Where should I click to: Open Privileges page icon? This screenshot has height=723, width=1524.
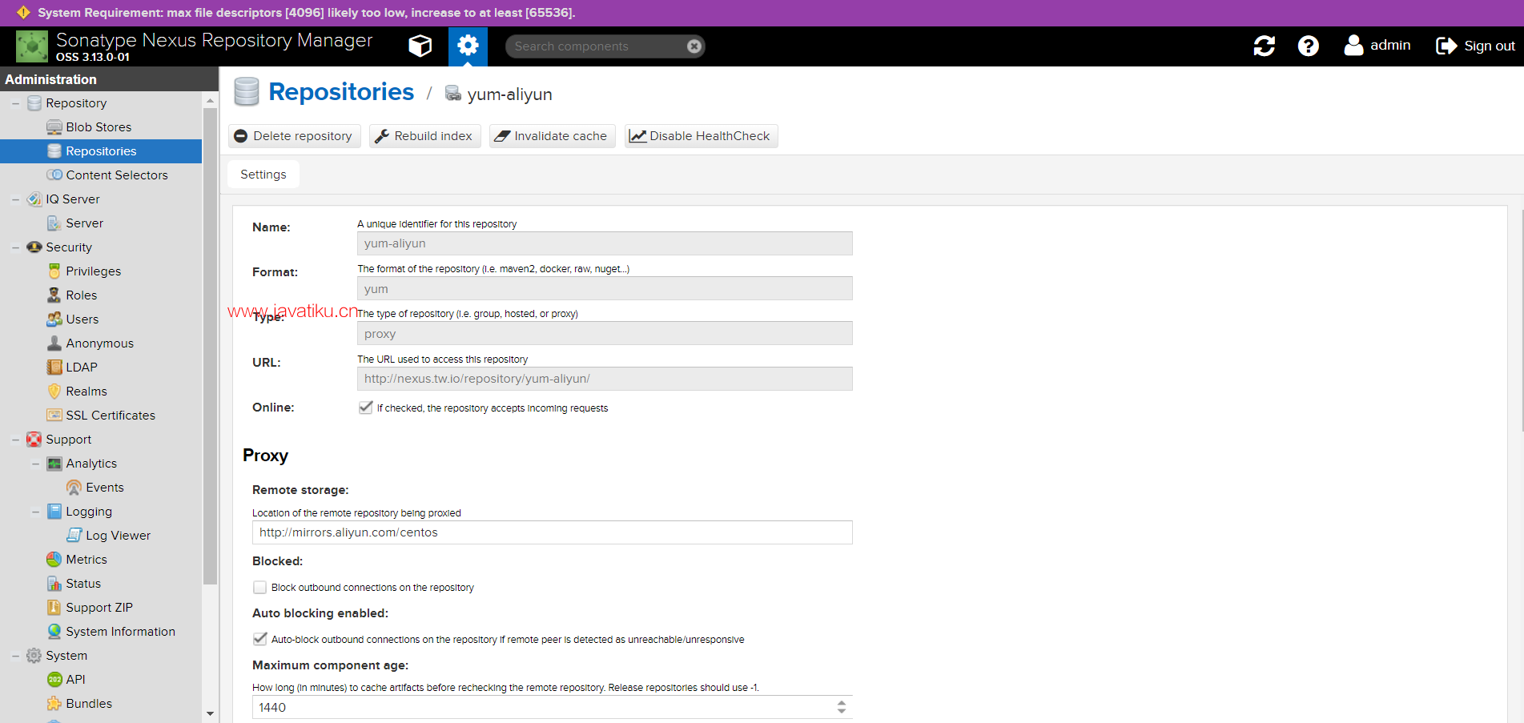click(54, 271)
